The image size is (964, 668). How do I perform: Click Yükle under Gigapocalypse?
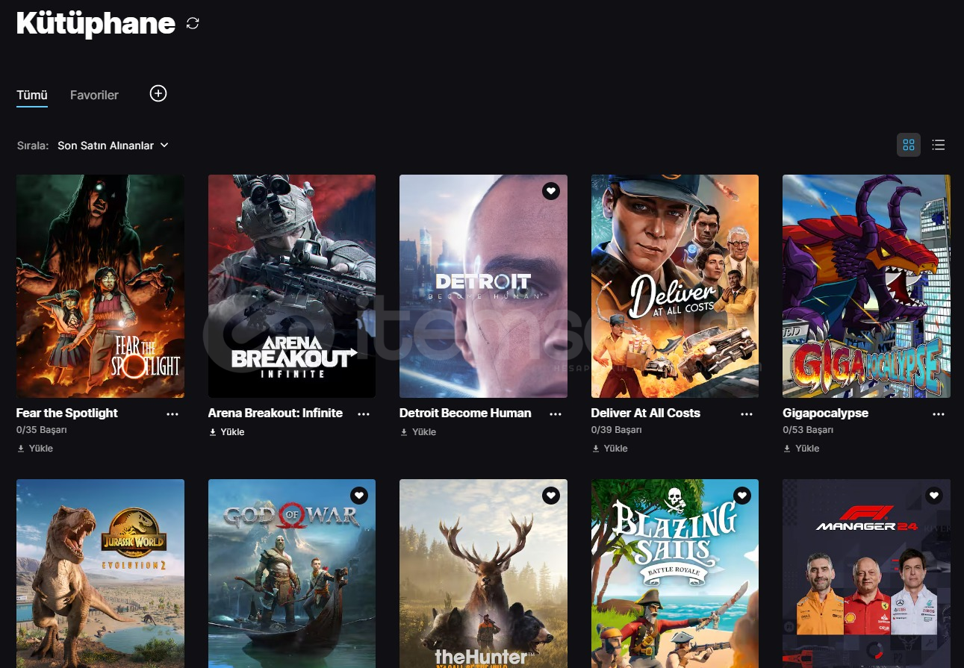[x=801, y=449]
